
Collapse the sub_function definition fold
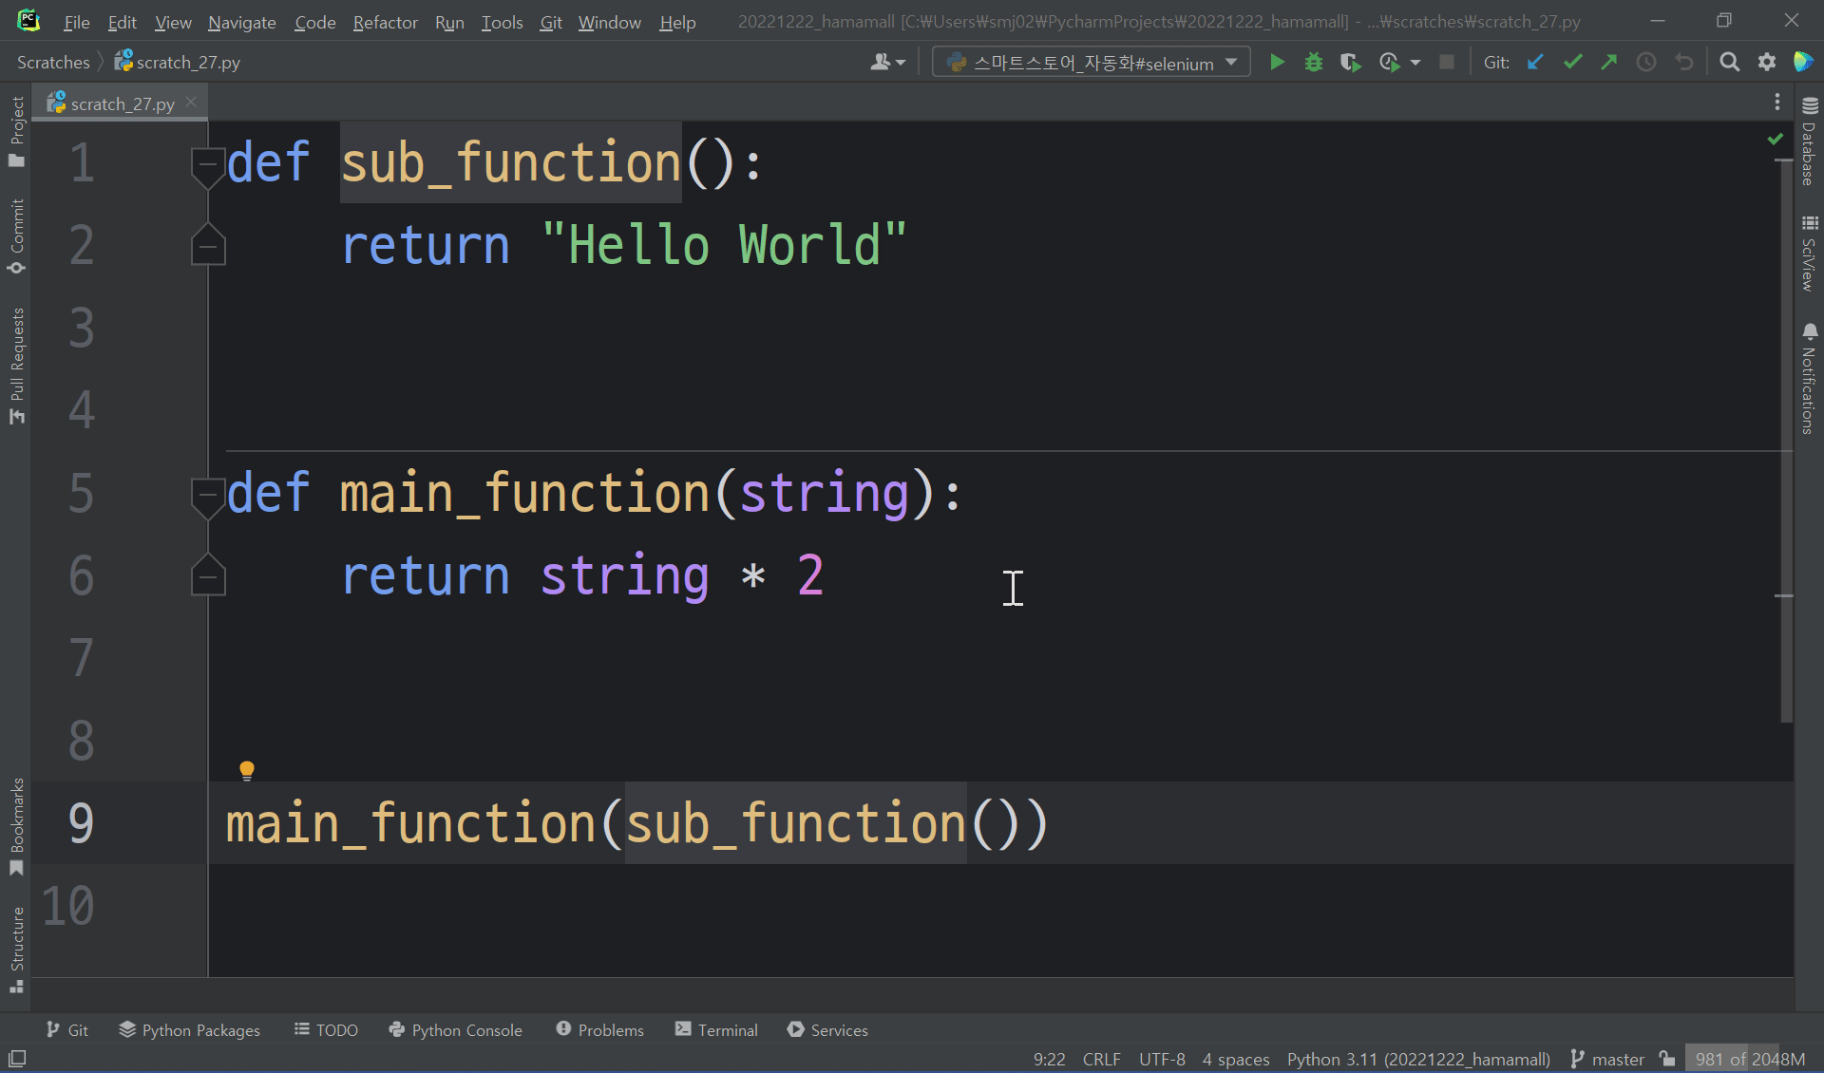pyautogui.click(x=207, y=163)
